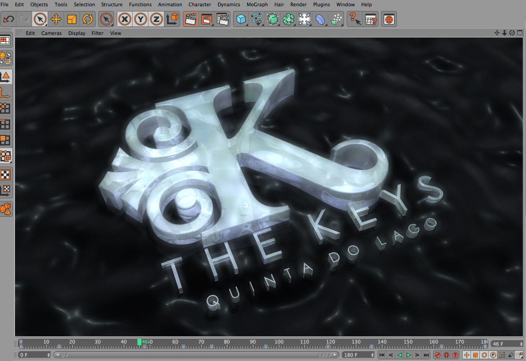Image resolution: width=526 pixels, height=361 pixels.
Task: Open the viewport Display menu
Action: 77,33
